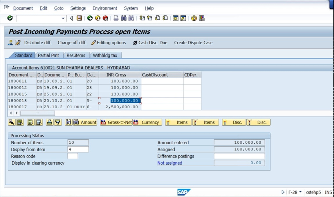The width and height of the screenshot is (334, 197).
Task: Click the Previous Page icon
Action: tap(150, 18)
